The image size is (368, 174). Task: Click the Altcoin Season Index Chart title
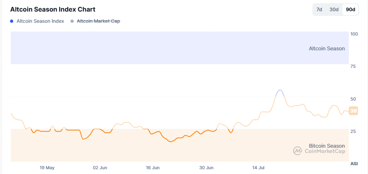coord(52,9)
